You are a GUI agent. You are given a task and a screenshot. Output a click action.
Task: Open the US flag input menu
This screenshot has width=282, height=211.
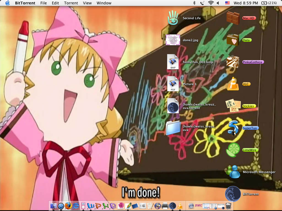pos(227,3)
